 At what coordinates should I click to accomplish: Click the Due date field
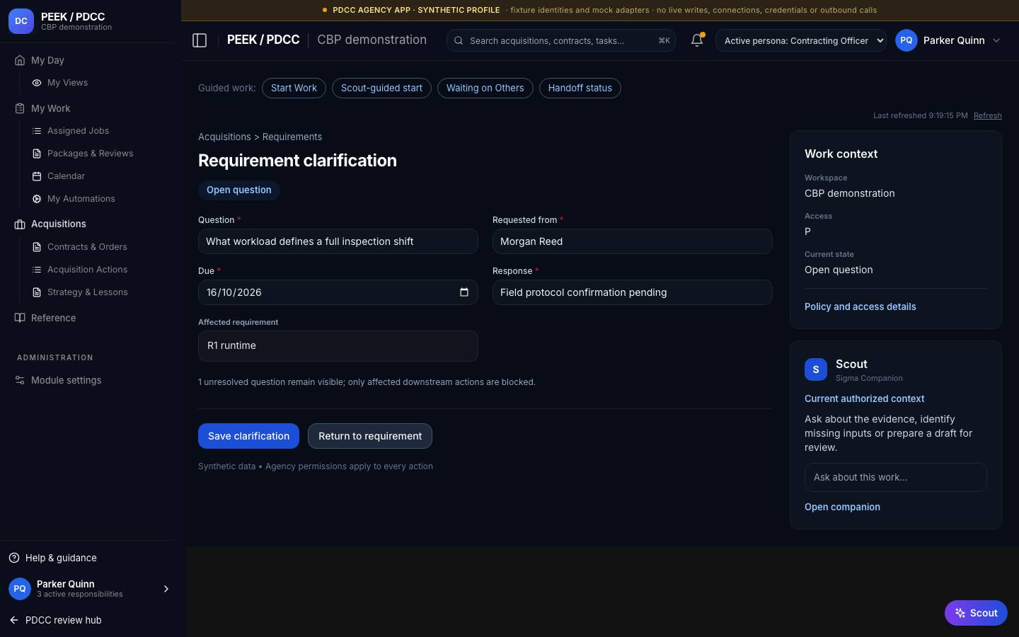click(x=338, y=292)
